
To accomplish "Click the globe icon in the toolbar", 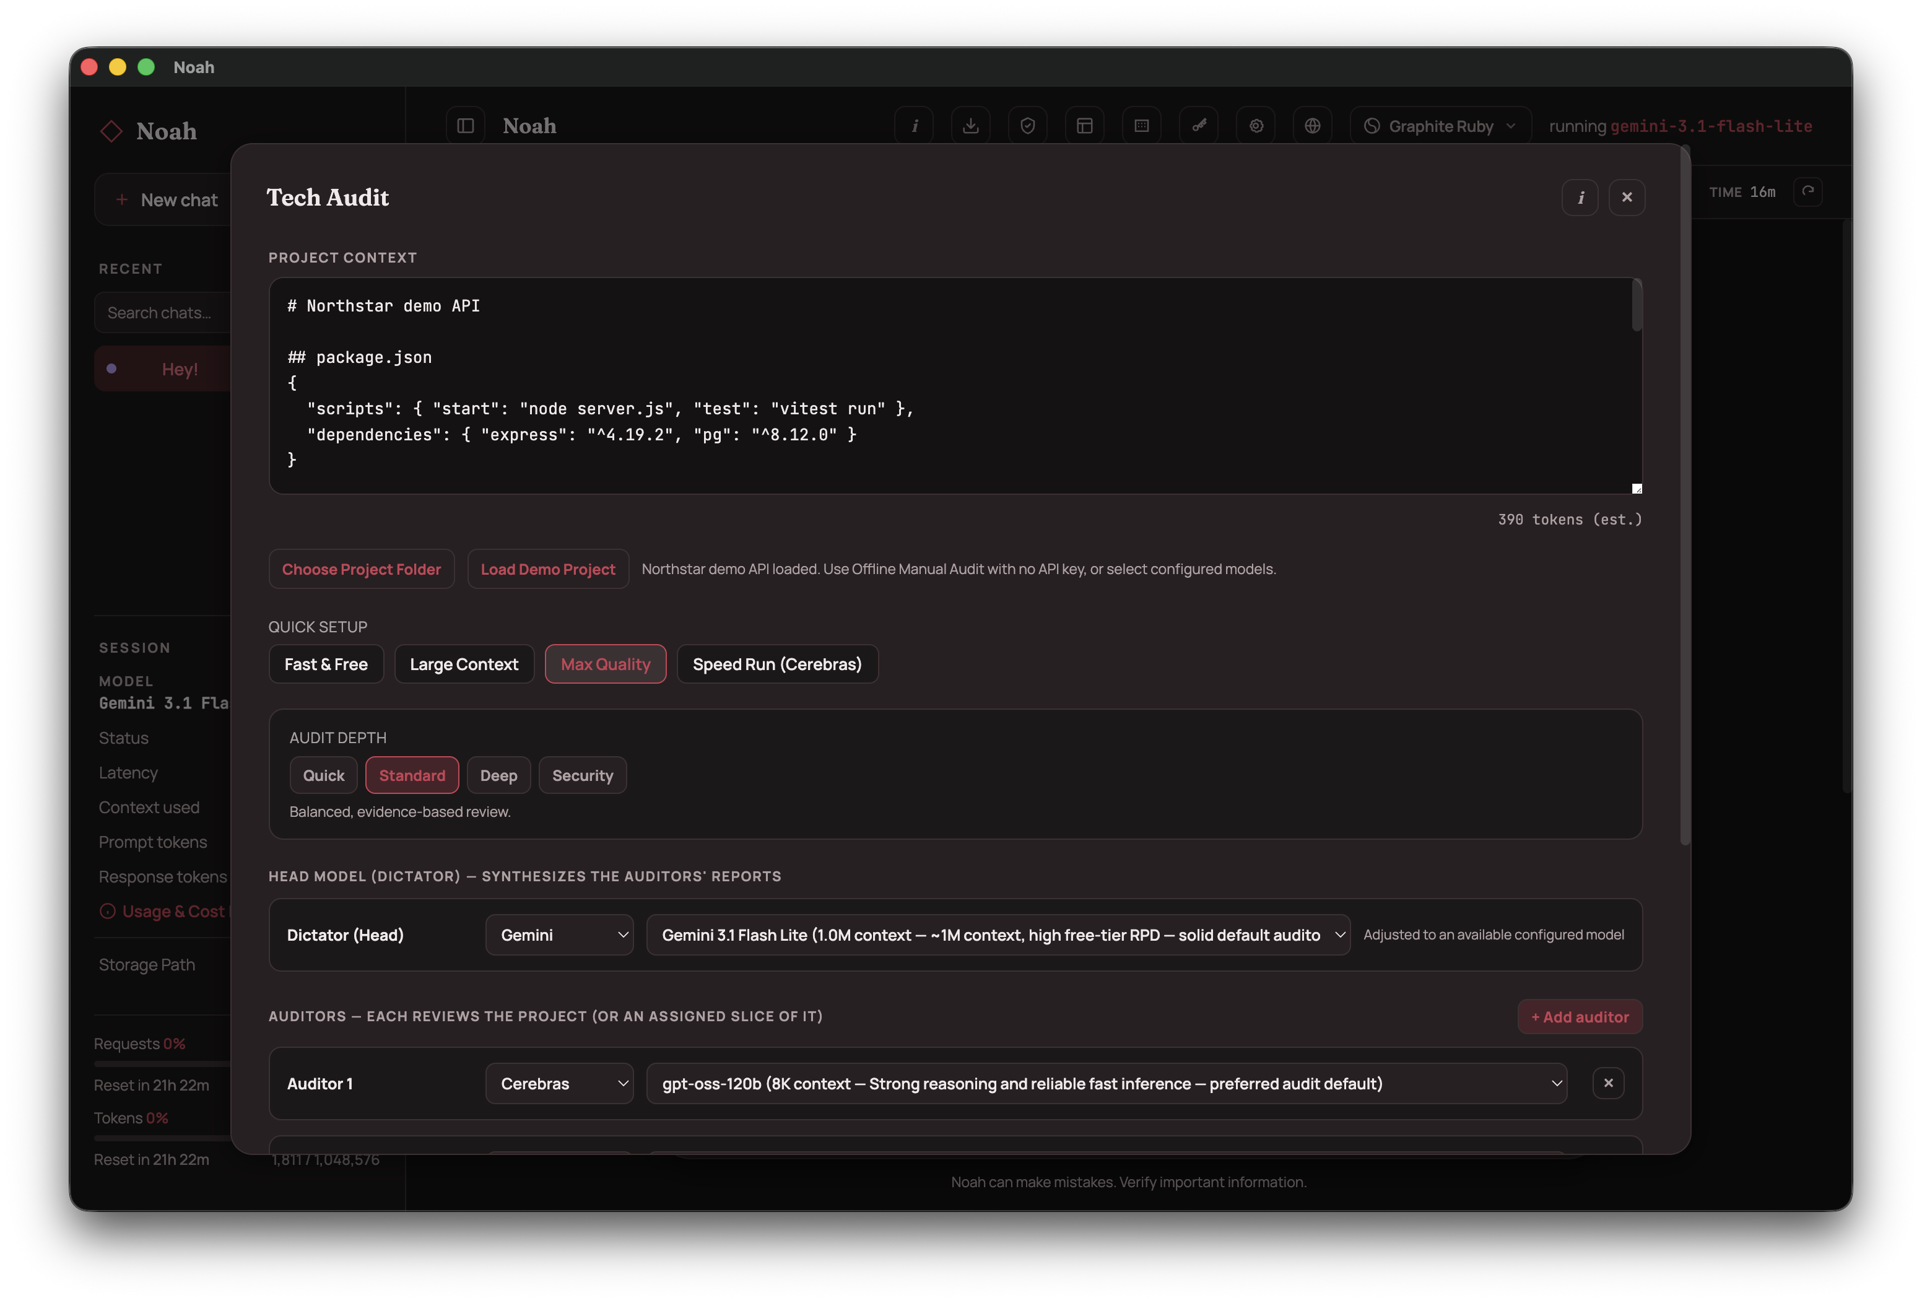I will tap(1313, 126).
